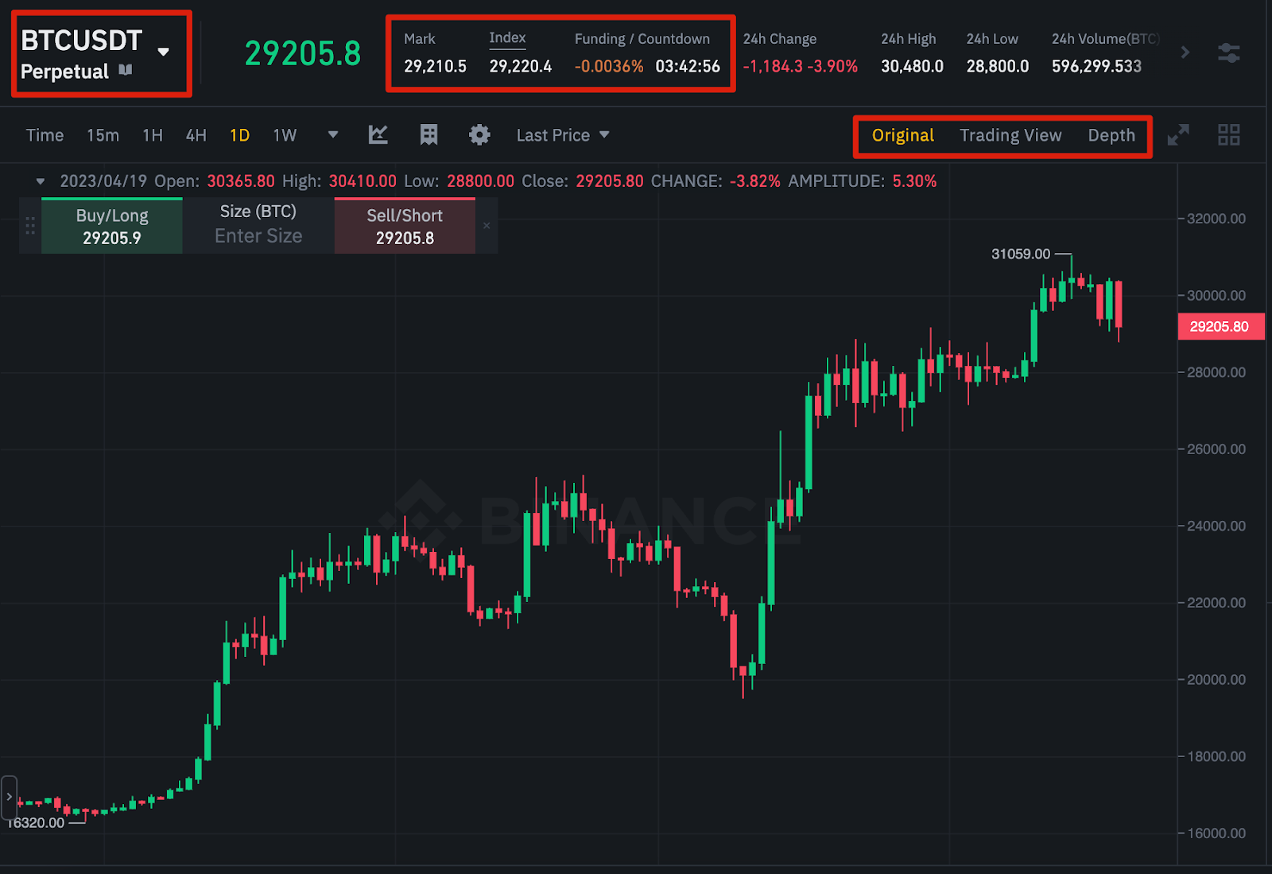1272x874 pixels.
Task: Select the 1W time interval
Action: [x=285, y=135]
